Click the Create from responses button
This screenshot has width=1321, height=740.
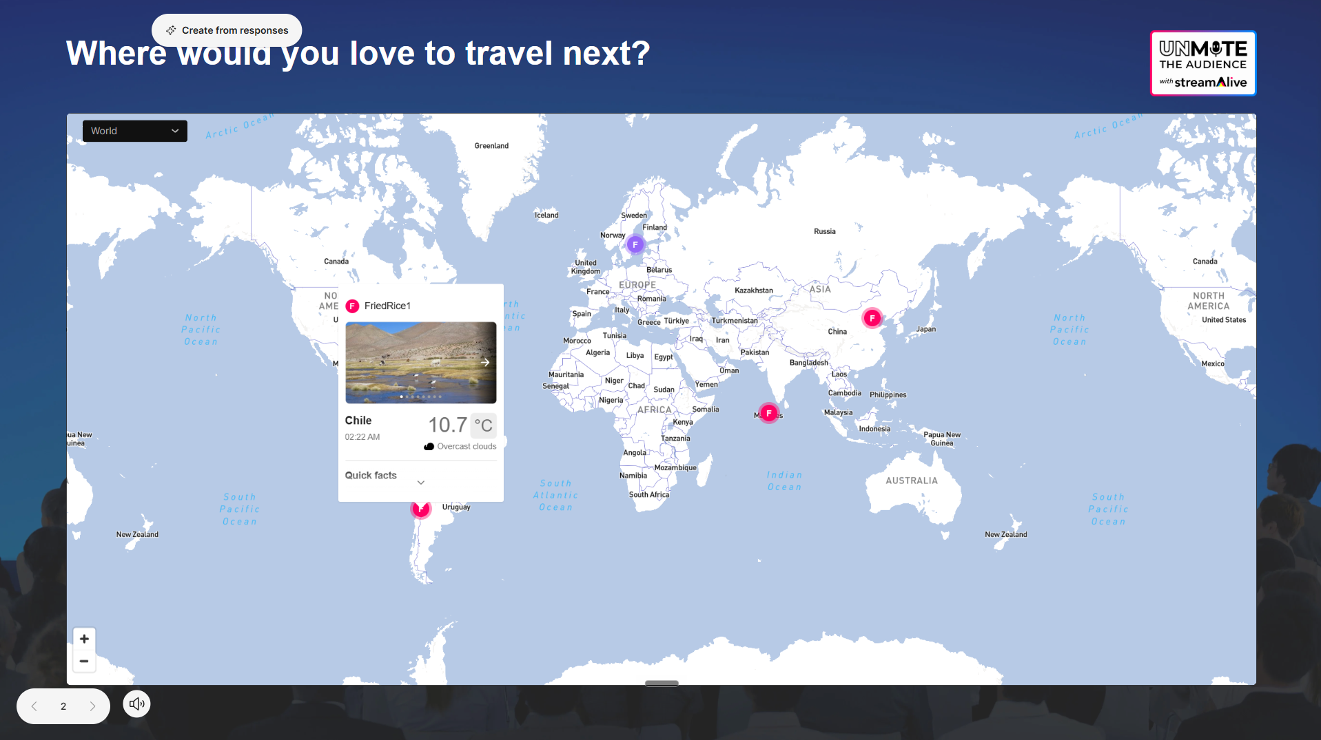(x=227, y=30)
